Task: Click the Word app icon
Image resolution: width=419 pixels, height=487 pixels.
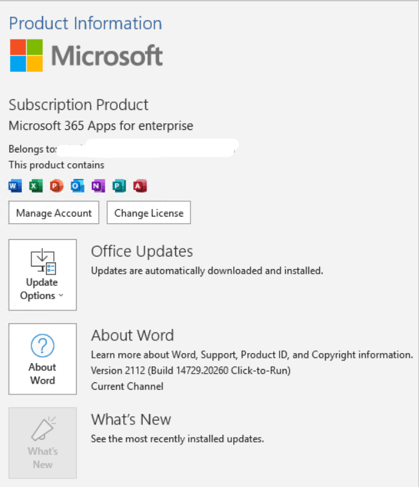Action: click(15, 186)
